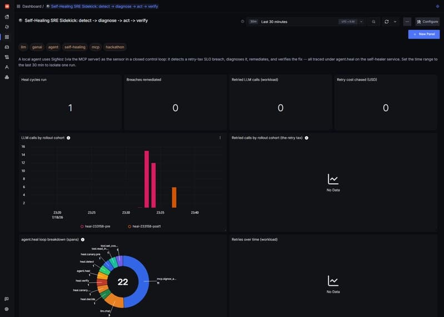Click the top-right corner header icon

point(437,6)
